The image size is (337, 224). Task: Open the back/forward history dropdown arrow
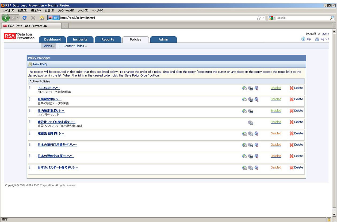coord(18,18)
